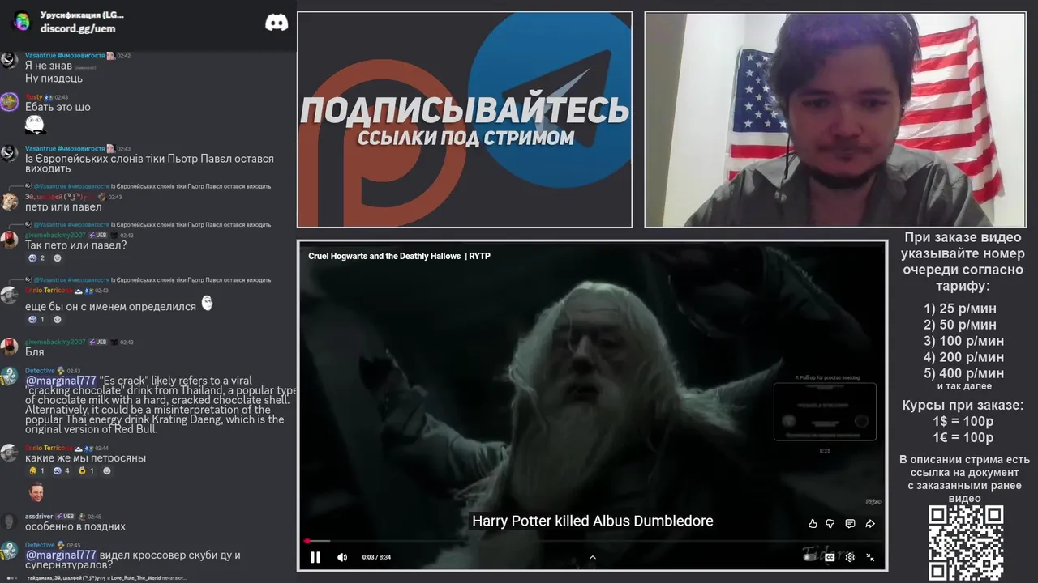Open video comments icon
1038x583 pixels.
(850, 524)
